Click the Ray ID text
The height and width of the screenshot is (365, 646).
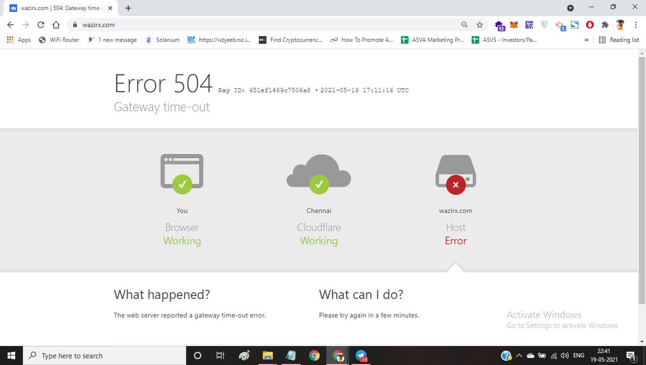(264, 90)
